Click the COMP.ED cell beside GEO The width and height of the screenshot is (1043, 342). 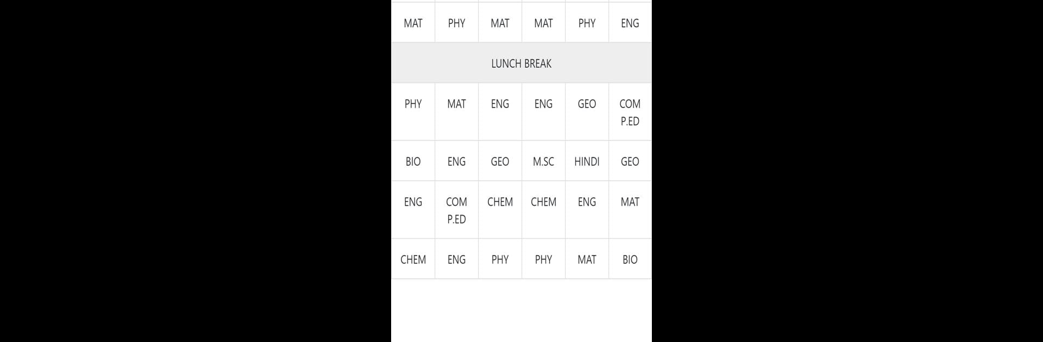pos(630,112)
